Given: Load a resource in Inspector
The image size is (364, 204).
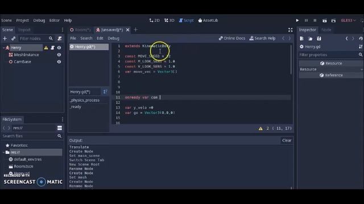Looking at the screenshot, I should [x=311, y=39].
